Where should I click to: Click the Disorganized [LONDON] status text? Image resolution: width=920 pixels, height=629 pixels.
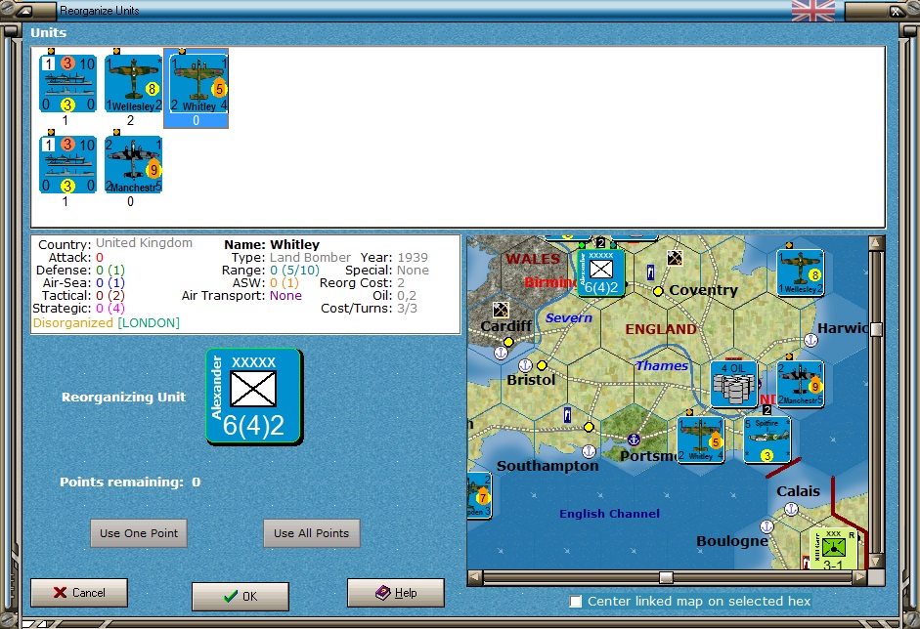[107, 323]
